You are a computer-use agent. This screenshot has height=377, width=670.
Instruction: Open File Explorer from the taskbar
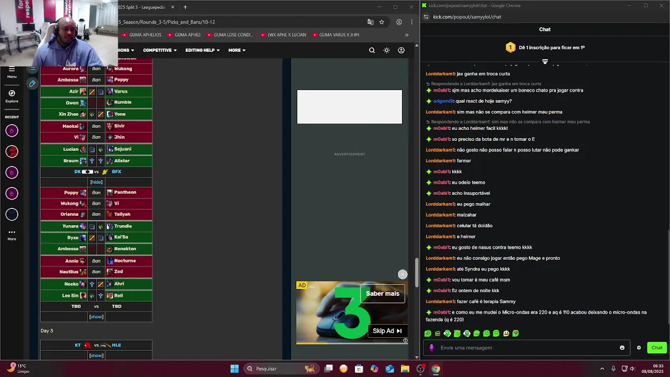point(405,369)
